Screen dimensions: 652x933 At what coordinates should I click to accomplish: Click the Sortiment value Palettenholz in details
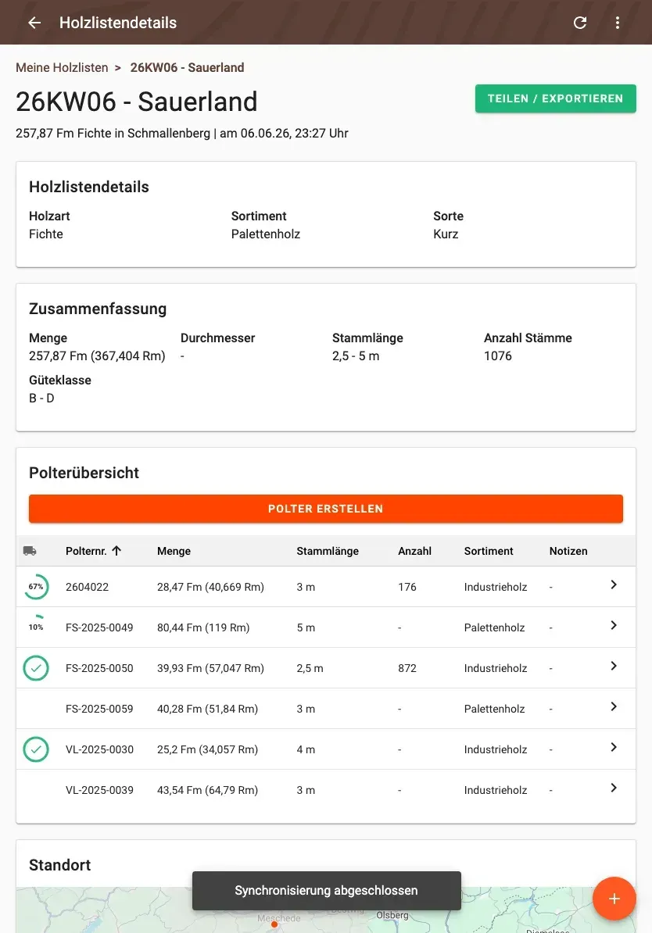pyautogui.click(x=266, y=234)
